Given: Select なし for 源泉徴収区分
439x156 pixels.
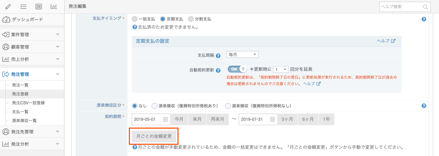Looking at the screenshot, I should pos(135,106).
